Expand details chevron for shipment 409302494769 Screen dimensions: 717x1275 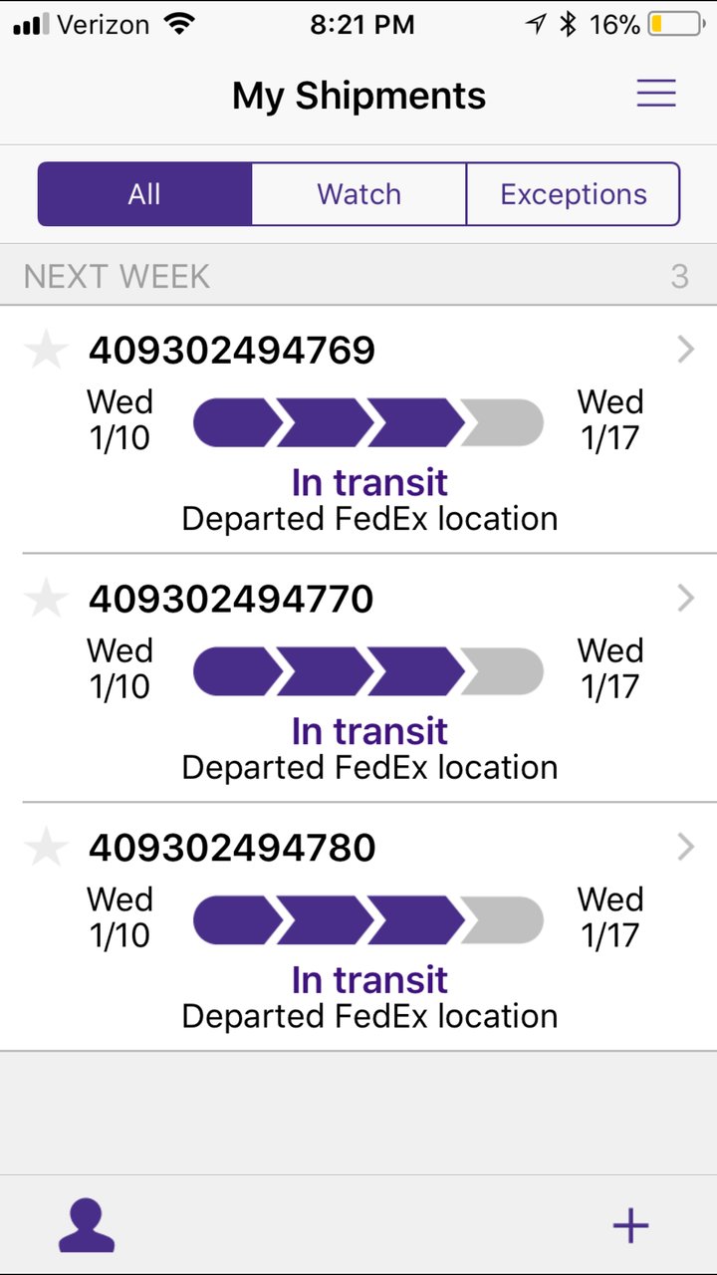[685, 349]
